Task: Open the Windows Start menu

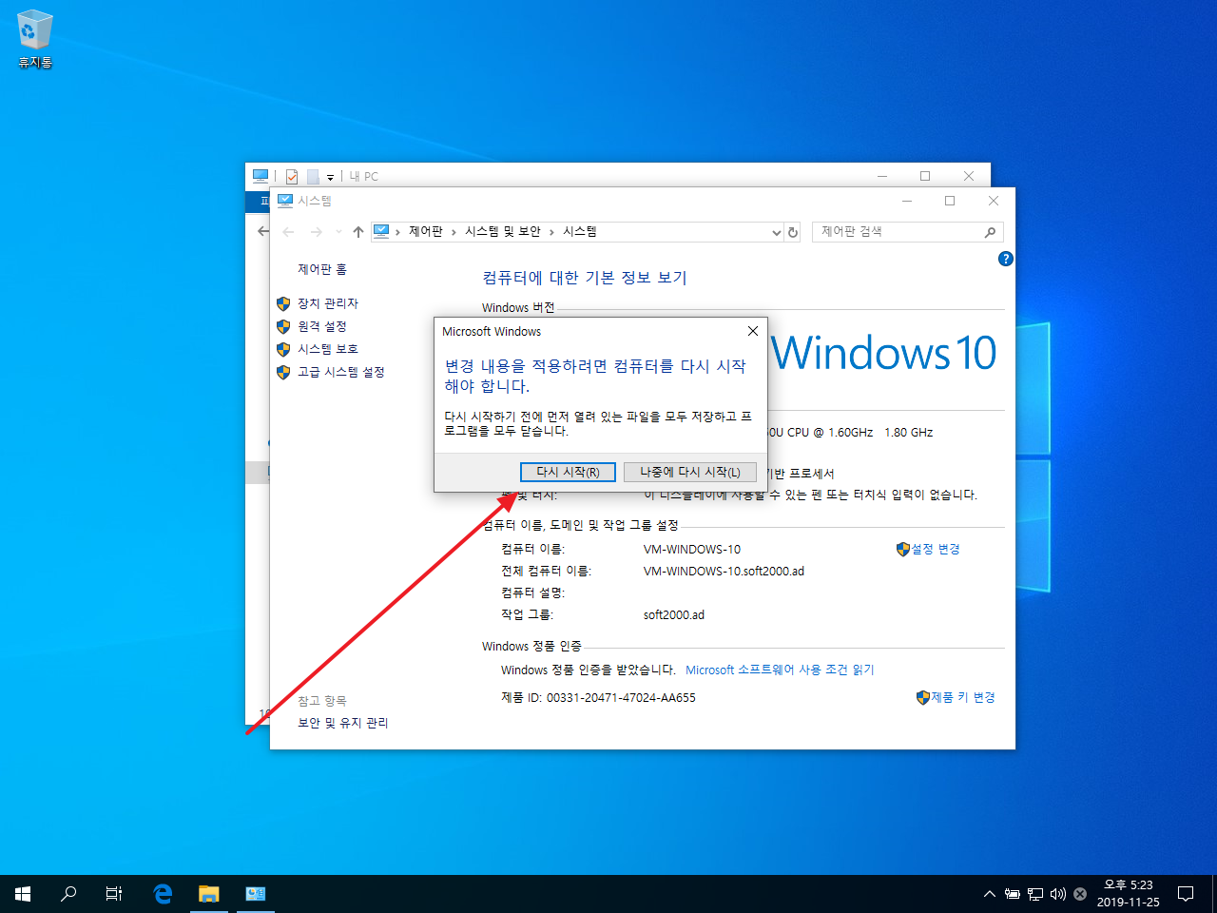Action: coord(23,894)
